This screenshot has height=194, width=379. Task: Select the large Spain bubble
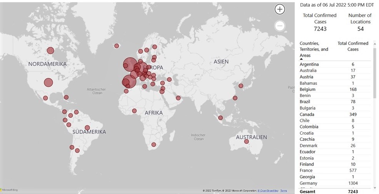point(129,81)
